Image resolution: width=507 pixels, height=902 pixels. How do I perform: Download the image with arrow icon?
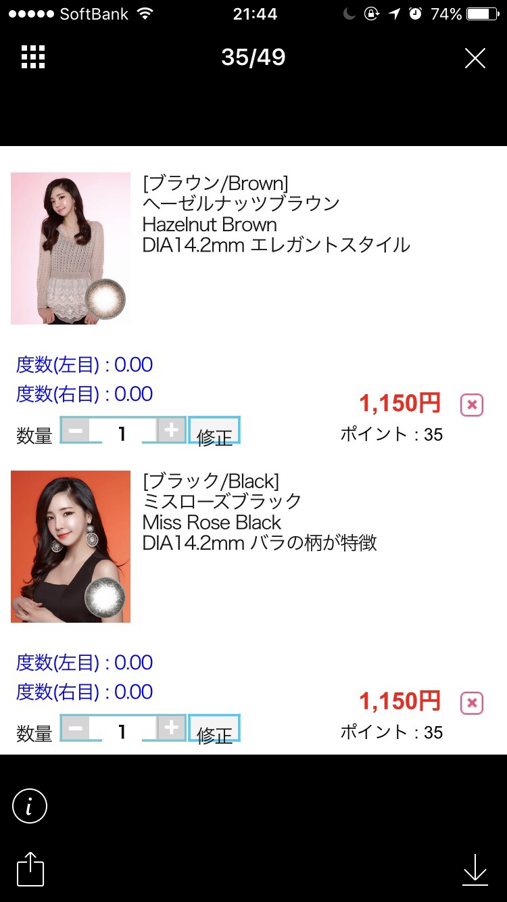[x=475, y=870]
